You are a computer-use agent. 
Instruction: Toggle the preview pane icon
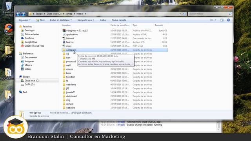222,20
